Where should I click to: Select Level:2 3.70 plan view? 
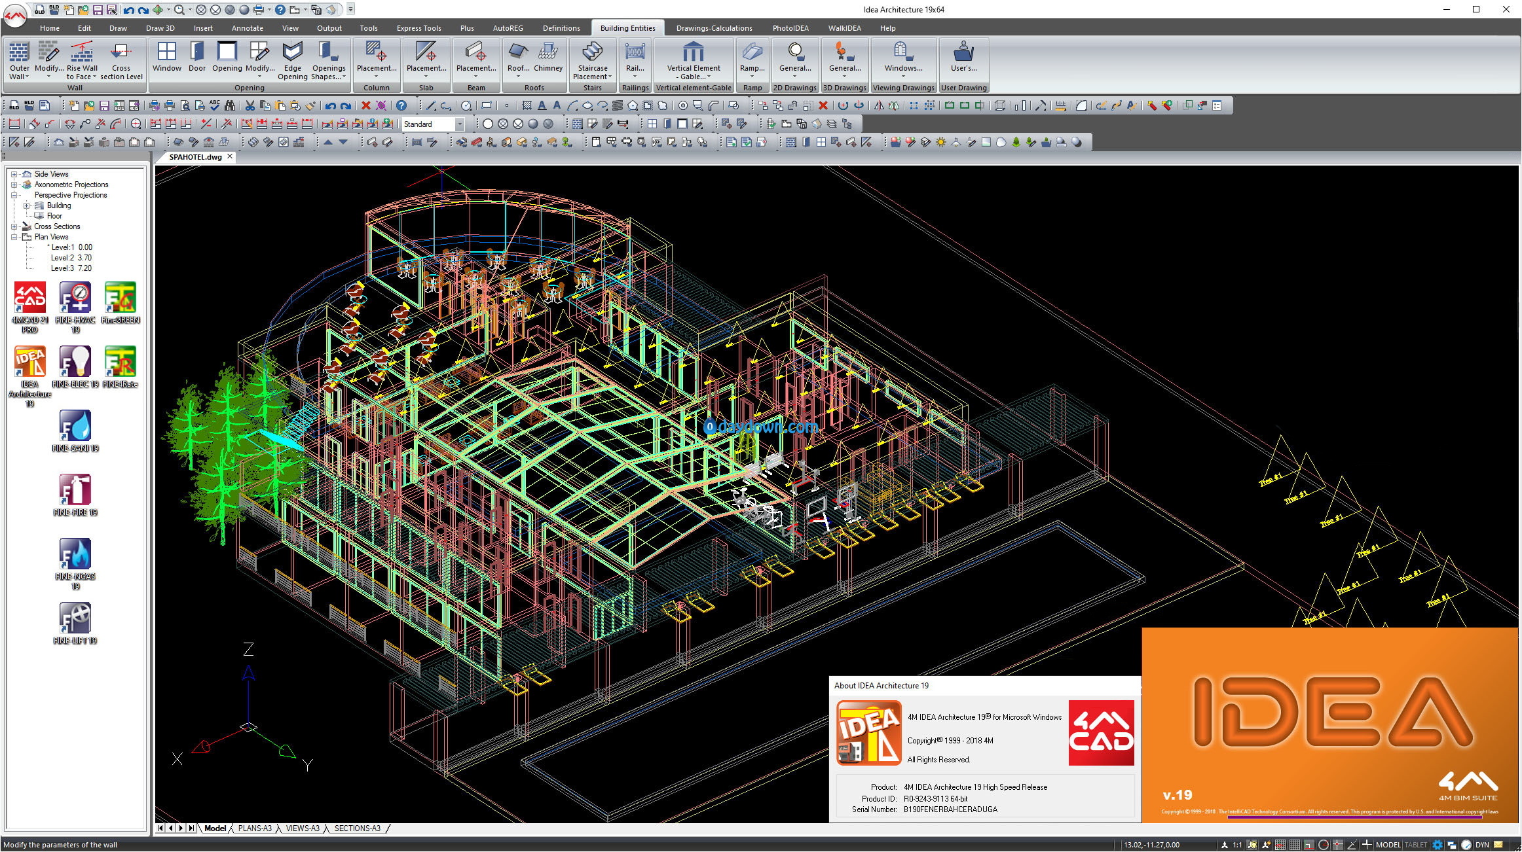coord(71,258)
